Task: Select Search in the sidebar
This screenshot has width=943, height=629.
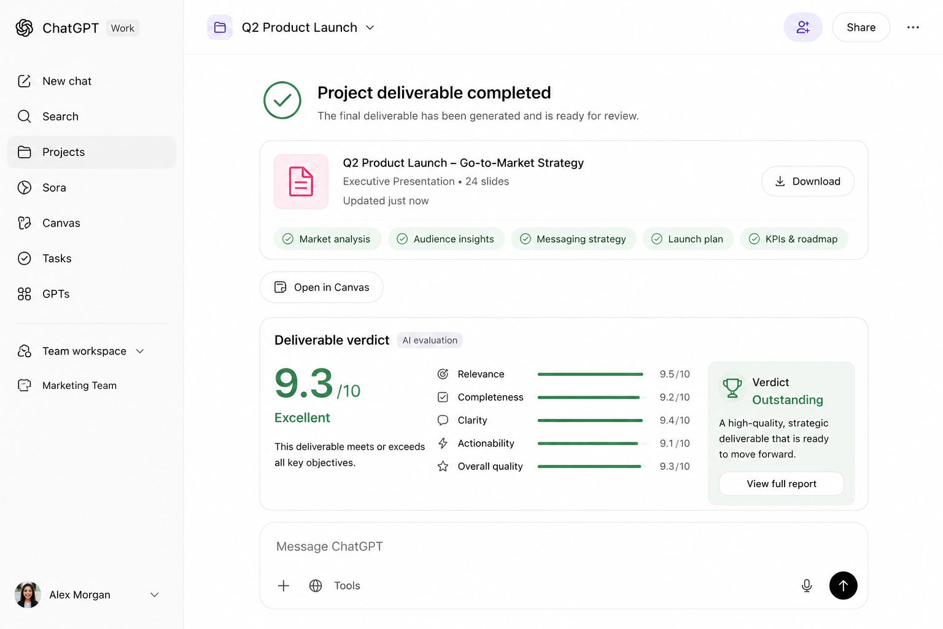Action: click(91, 117)
